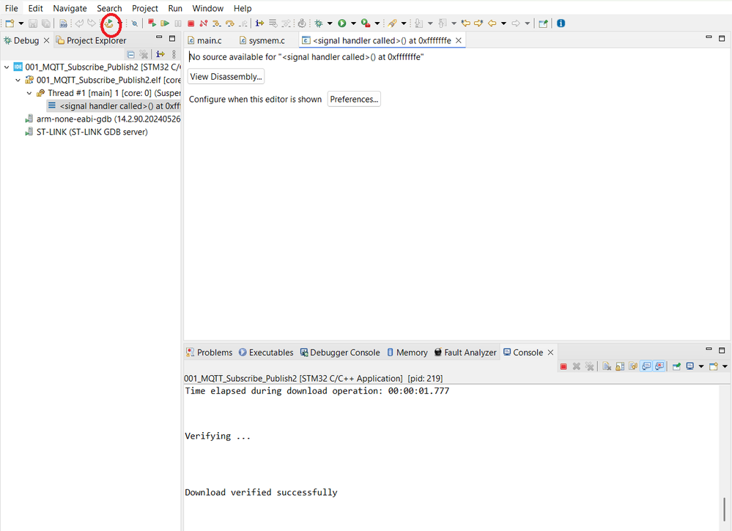Click the Next Edit Location icon
Image resolution: width=732 pixels, height=531 pixels.
pos(478,23)
